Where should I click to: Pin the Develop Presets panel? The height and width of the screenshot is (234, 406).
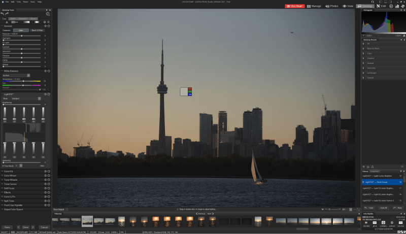pos(401,40)
